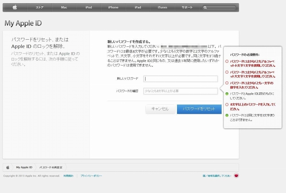Click the lowercase letter requirement indicator
Image resolution: width=286 pixels, height=193 pixels.
point(227,62)
